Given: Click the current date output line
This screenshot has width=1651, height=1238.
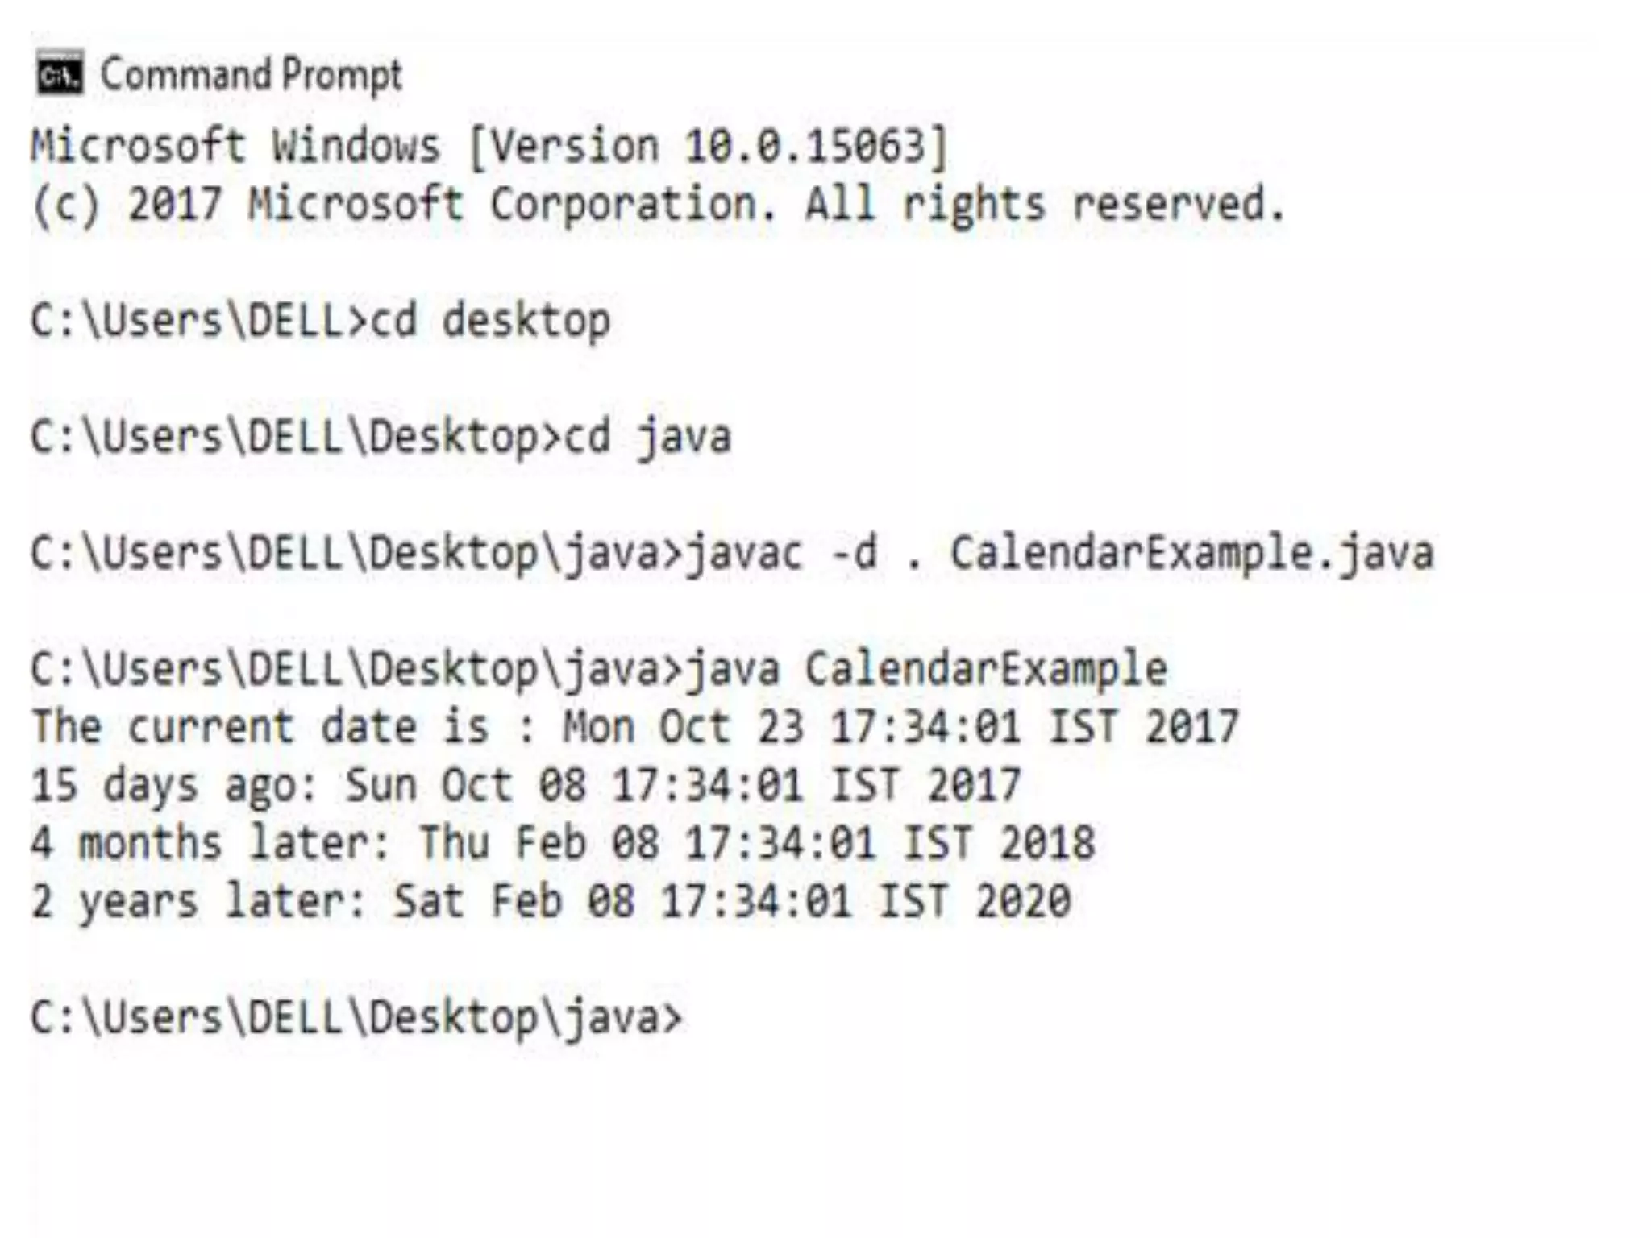Looking at the screenshot, I should 634,727.
